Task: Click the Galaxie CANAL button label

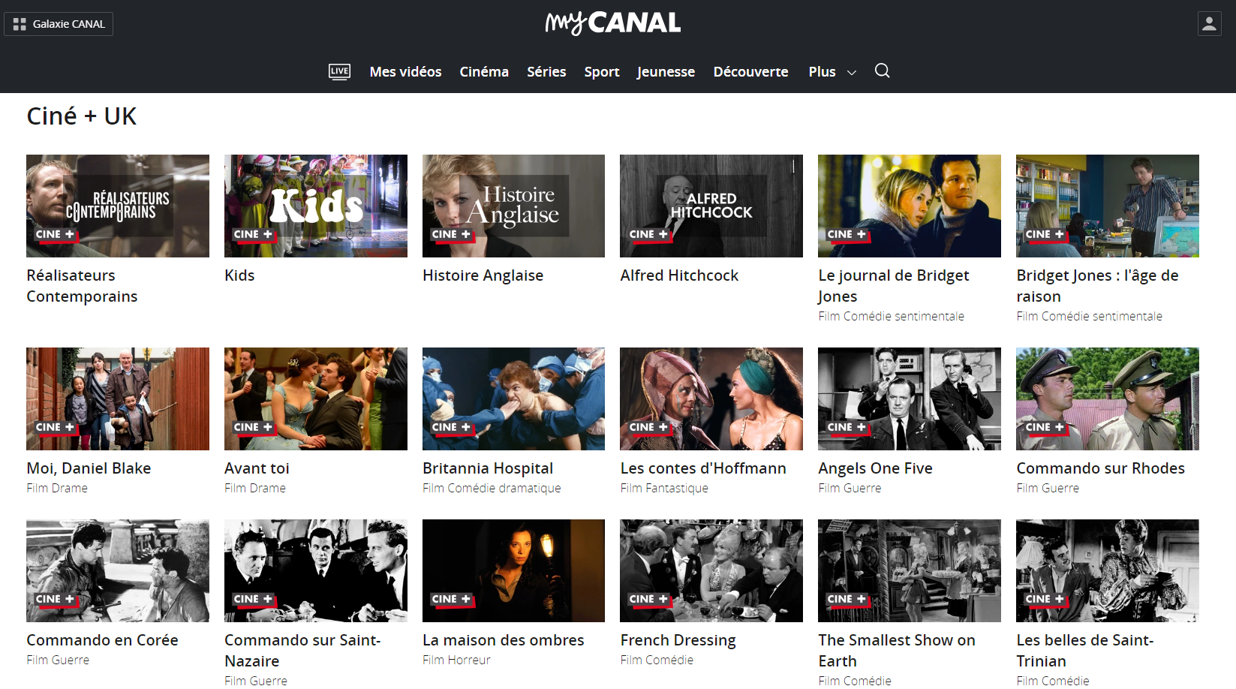Action: (69, 24)
